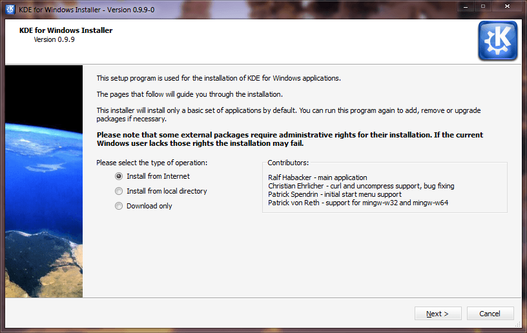Maximize the installer window
Viewport: 527px width, 333px height.
(483, 6)
